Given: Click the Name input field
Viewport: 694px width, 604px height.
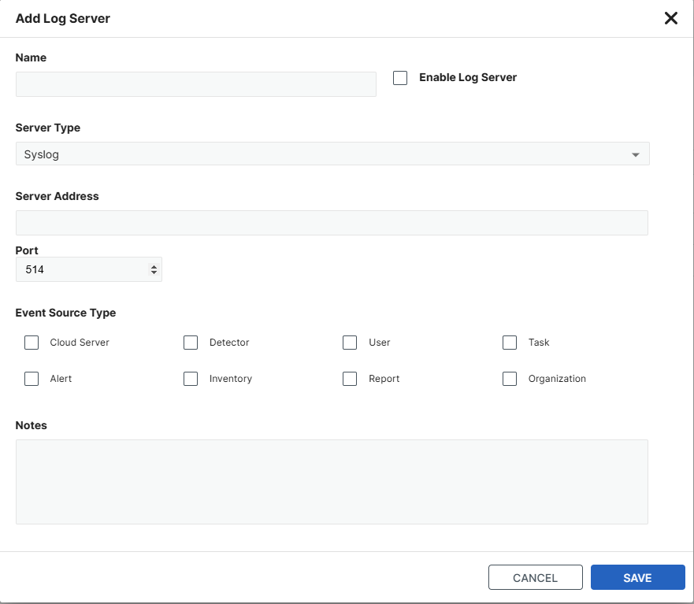Looking at the screenshot, I should [195, 83].
